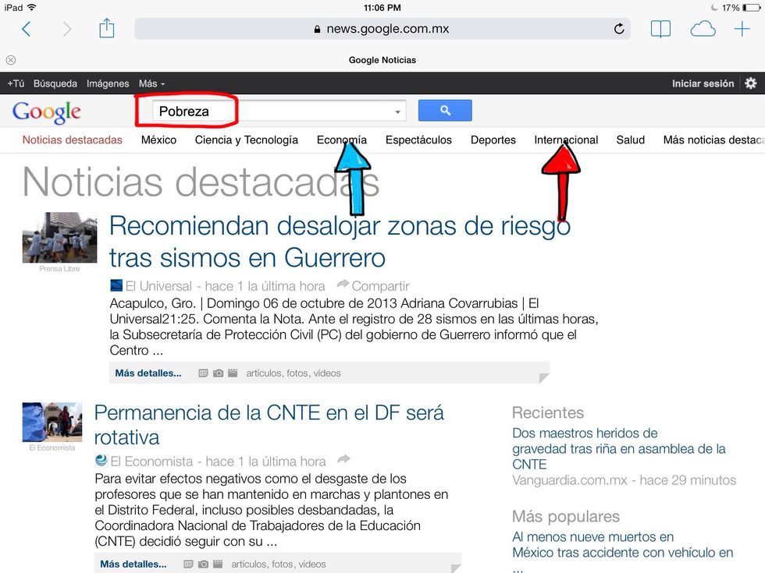Open the Ciencia y Tecnología section

[x=247, y=140]
